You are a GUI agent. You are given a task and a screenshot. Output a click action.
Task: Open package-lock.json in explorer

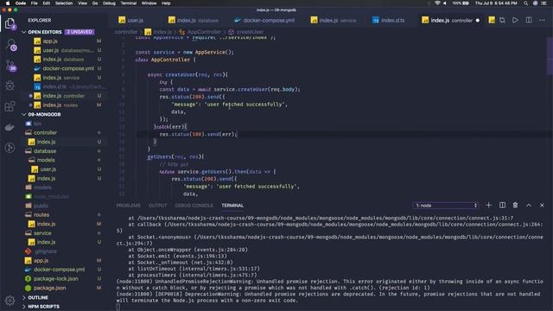coord(55,279)
